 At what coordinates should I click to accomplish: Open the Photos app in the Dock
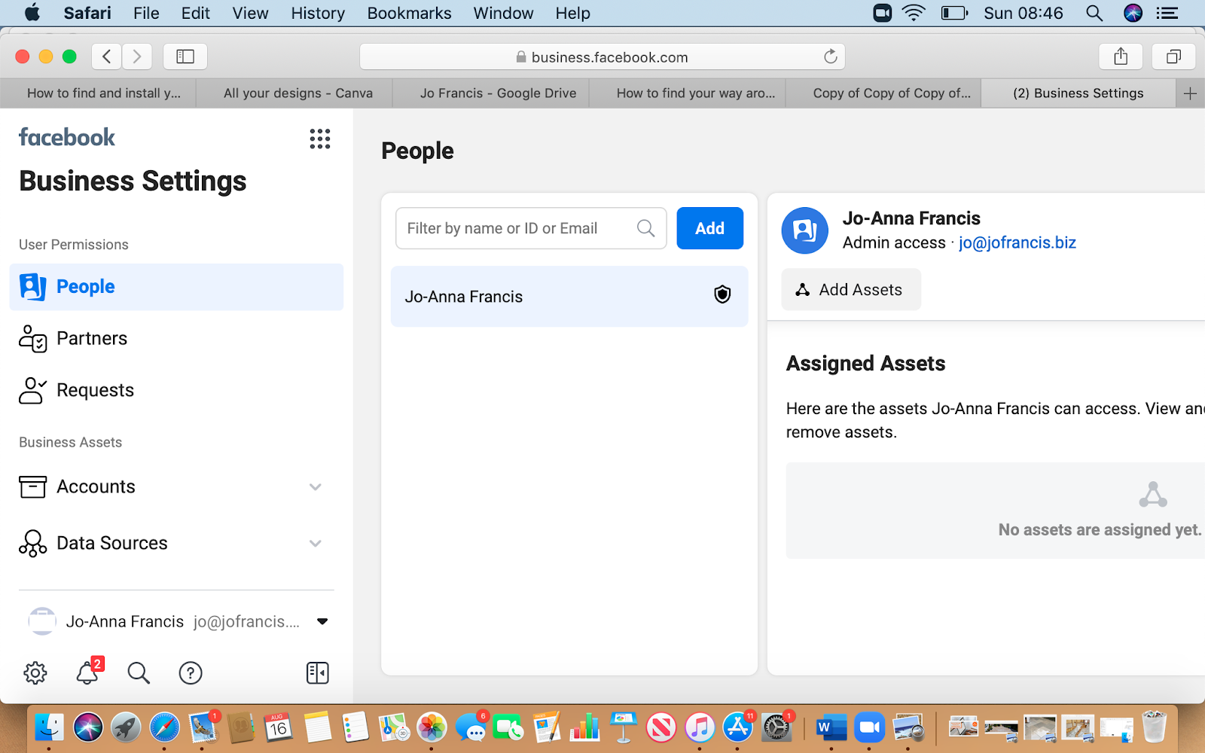pos(432,727)
